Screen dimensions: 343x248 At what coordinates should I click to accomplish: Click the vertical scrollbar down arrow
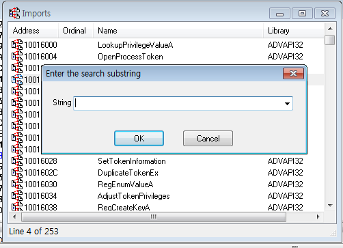[330, 206]
